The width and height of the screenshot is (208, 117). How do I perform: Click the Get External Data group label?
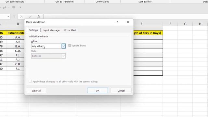coord(15,2)
